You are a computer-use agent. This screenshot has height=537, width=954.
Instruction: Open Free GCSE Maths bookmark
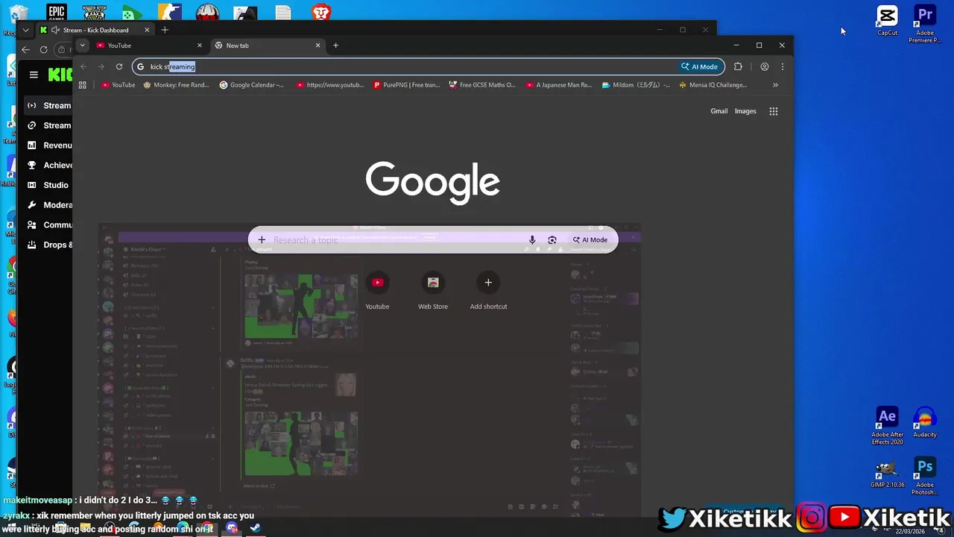click(x=482, y=85)
